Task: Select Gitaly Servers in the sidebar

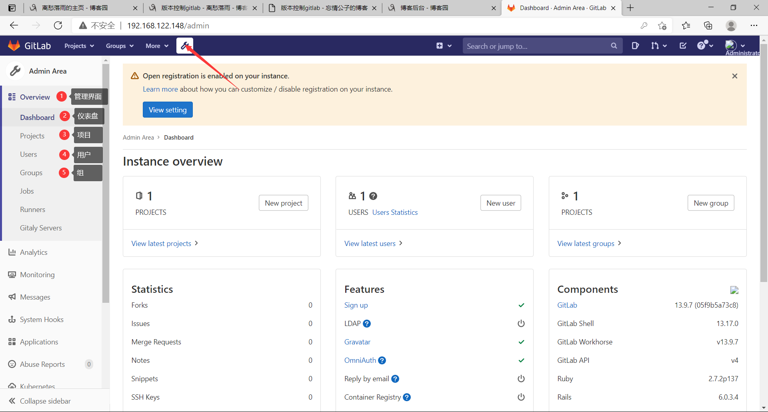Action: point(41,228)
